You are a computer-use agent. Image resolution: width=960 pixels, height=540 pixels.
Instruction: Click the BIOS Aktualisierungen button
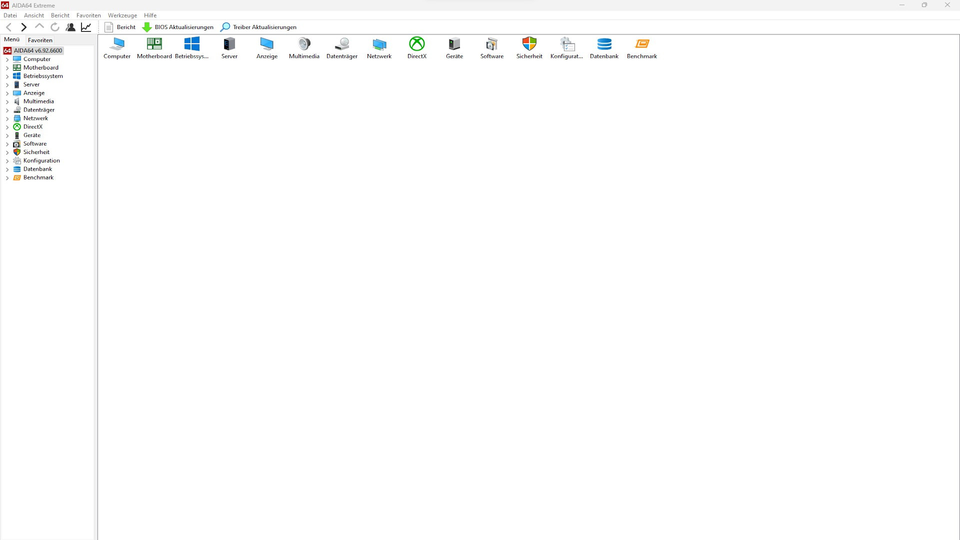pos(178,27)
